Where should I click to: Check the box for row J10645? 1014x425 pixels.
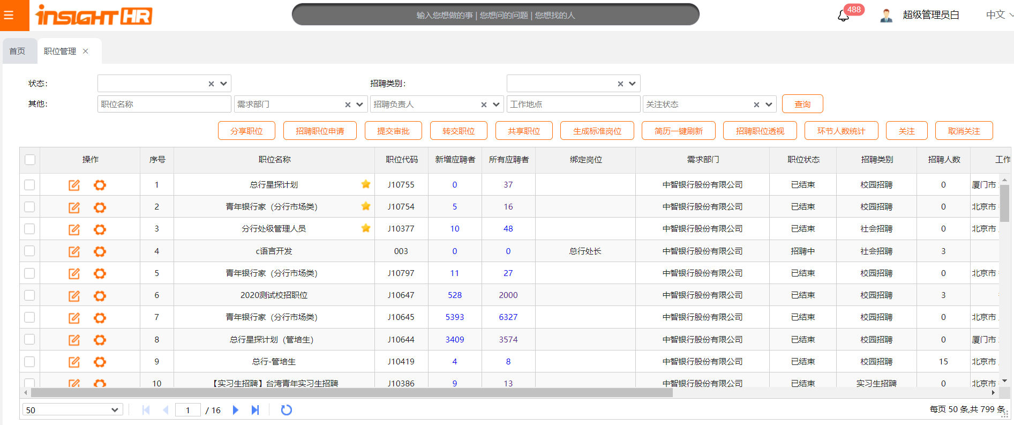point(29,317)
